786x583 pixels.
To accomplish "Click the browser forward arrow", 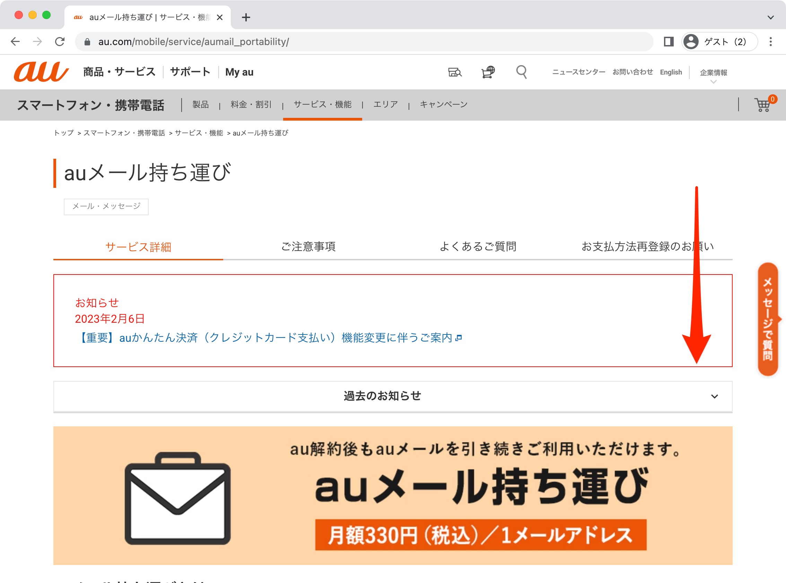I will click(x=37, y=42).
